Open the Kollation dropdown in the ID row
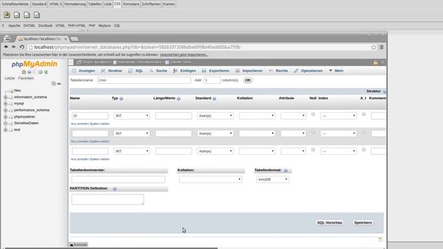This screenshot has height=249, width=443. tap(257, 116)
